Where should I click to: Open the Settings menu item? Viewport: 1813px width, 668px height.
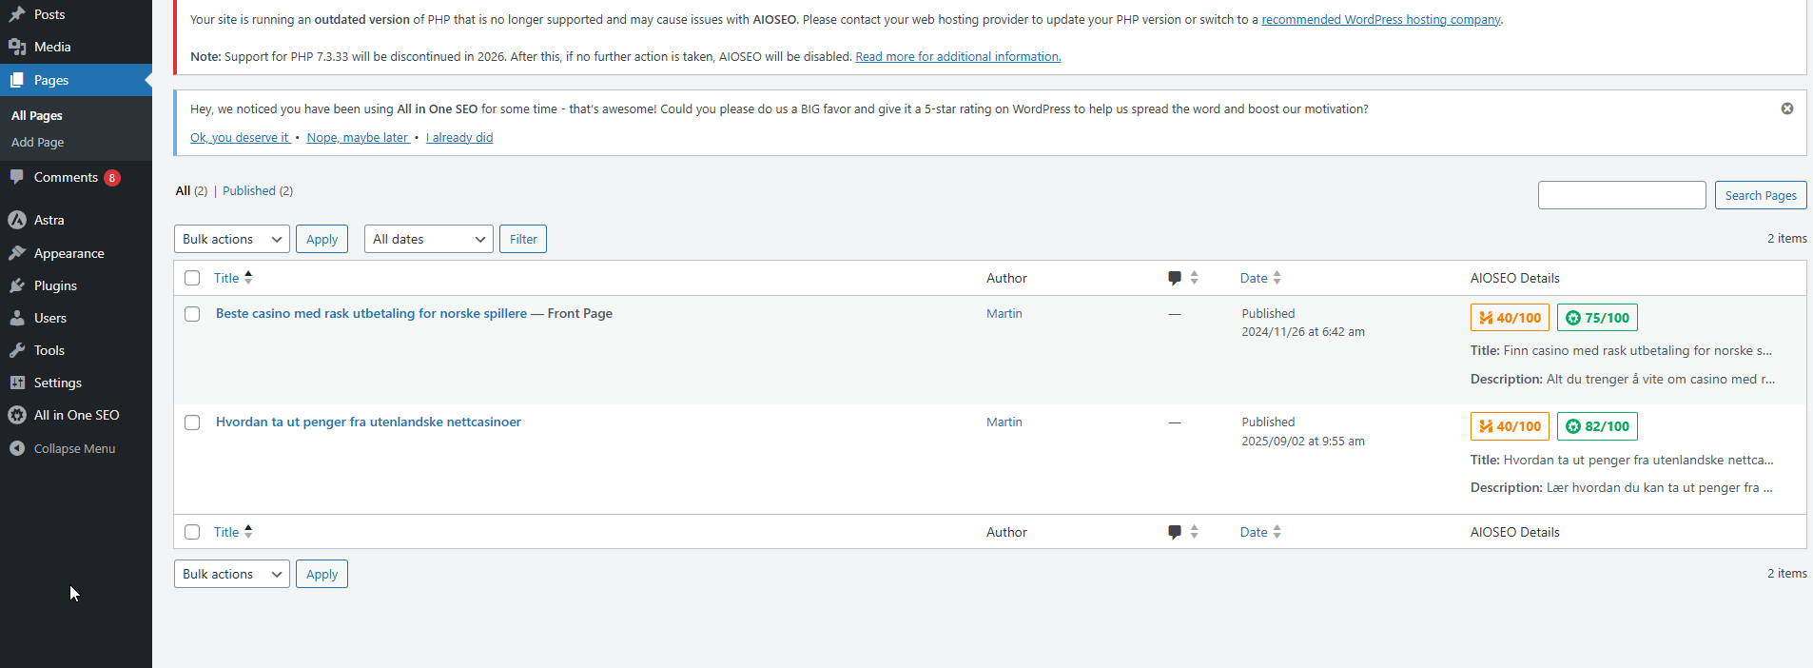click(57, 383)
